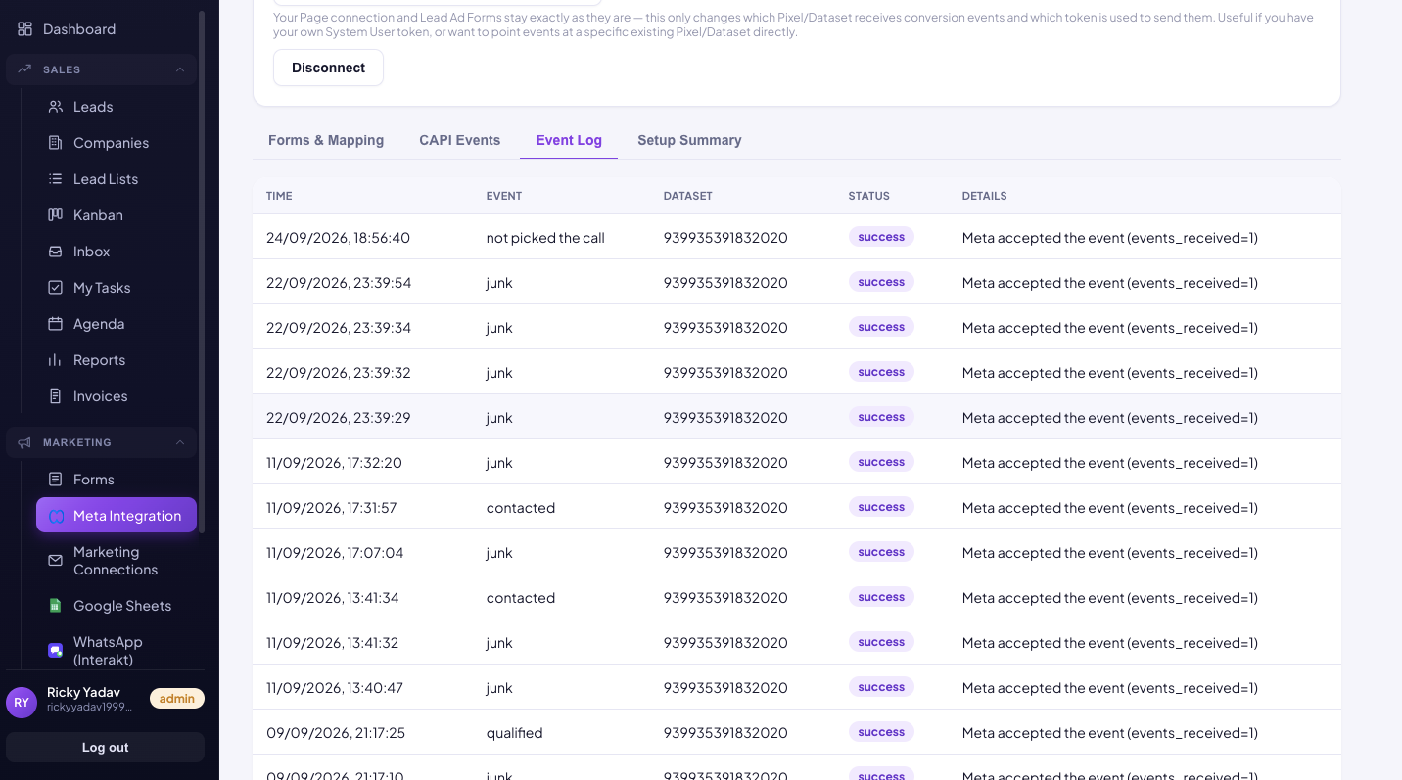The image size is (1402, 780).
Task: Click the Lead Lists list icon
Action: (56, 179)
